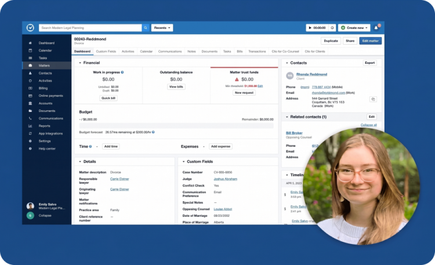Open Contacts in the sidebar
This screenshot has width=435, height=265.
coord(46,73)
